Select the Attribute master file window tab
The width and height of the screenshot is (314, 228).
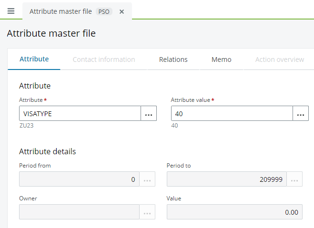(60, 11)
